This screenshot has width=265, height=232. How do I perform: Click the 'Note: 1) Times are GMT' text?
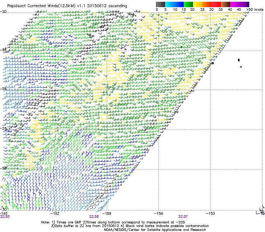click(x=61, y=222)
